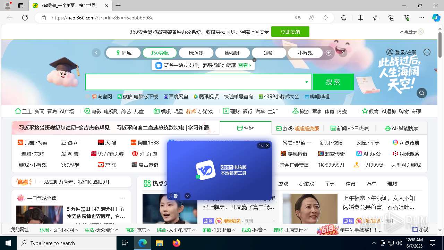Click the volume tray icon
This screenshot has width=444, height=250.
point(399,243)
